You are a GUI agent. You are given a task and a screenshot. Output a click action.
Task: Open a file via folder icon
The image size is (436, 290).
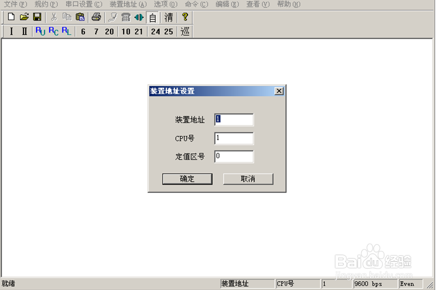pos(24,17)
